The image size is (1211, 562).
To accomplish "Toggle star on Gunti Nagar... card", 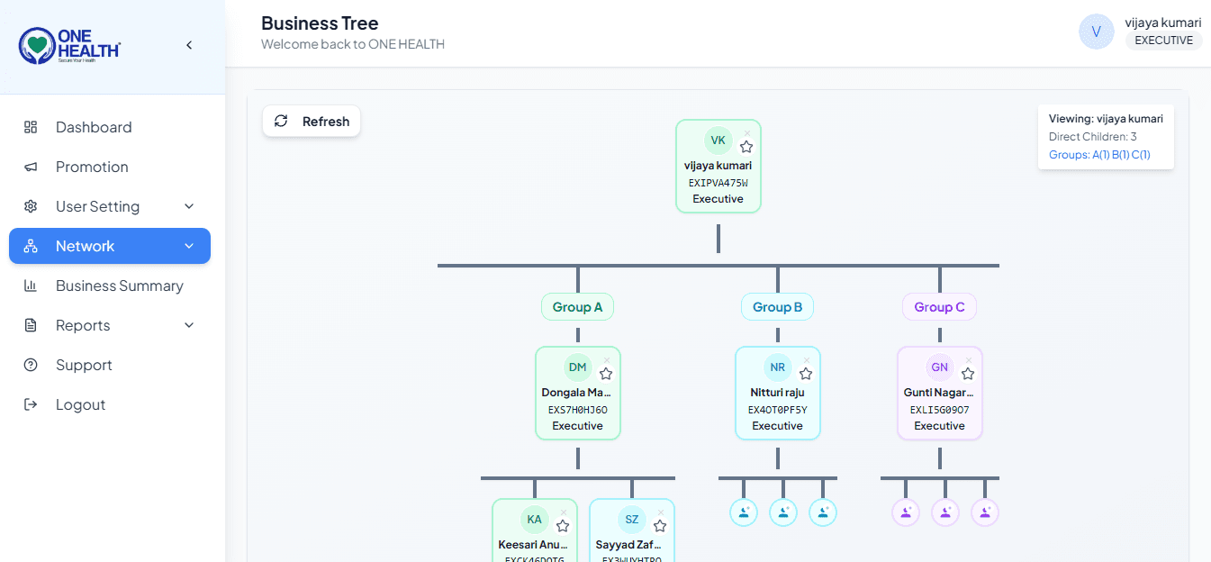I will [968, 374].
